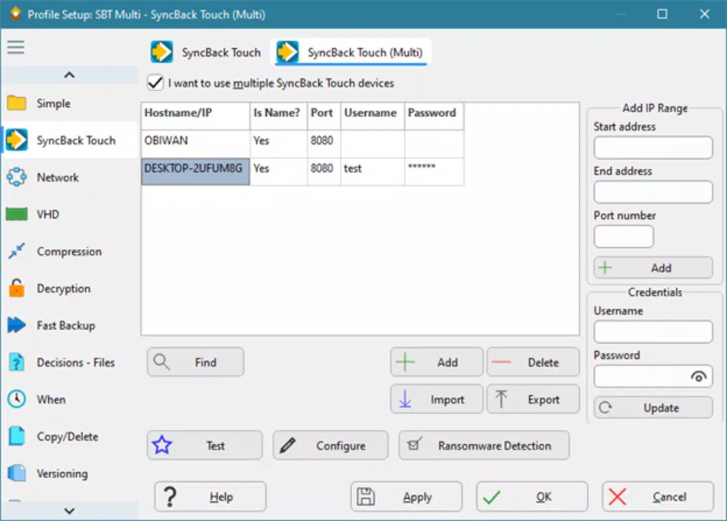Click the Credentials Username input field
The image size is (727, 521).
click(653, 331)
